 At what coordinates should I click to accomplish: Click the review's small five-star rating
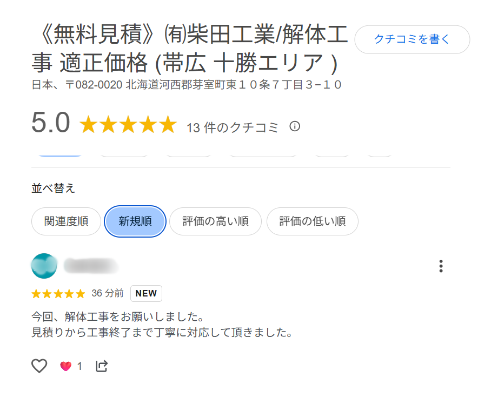(x=58, y=294)
